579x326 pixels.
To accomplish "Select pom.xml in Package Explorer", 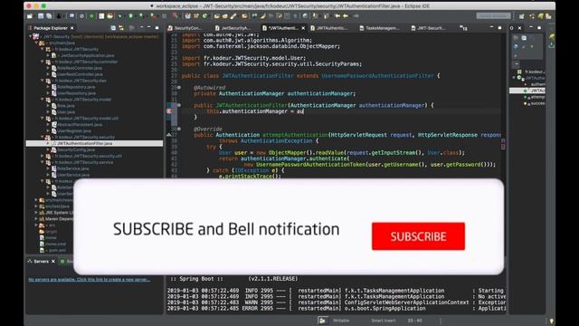I will [56, 250].
